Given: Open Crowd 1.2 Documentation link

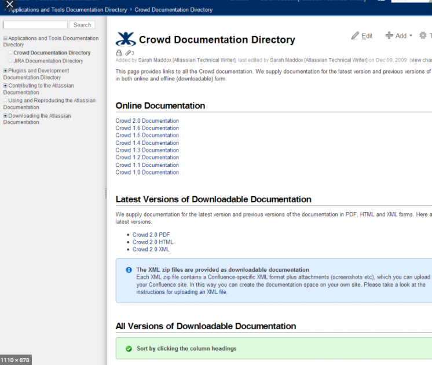Looking at the screenshot, I should click(x=147, y=158).
